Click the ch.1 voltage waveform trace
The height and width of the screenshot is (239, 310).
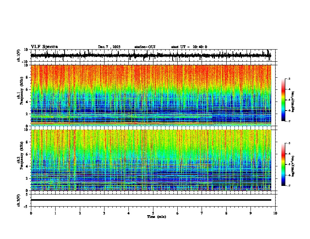click(x=151, y=55)
